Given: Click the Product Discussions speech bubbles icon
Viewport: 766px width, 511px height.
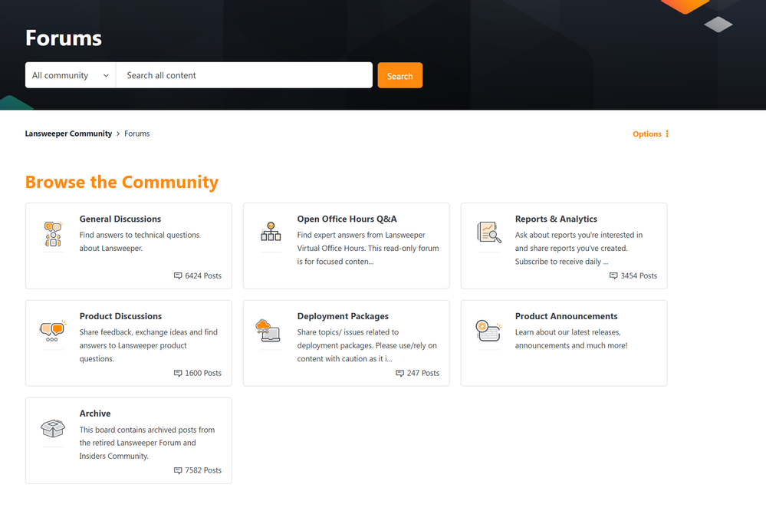Looking at the screenshot, I should tap(53, 331).
